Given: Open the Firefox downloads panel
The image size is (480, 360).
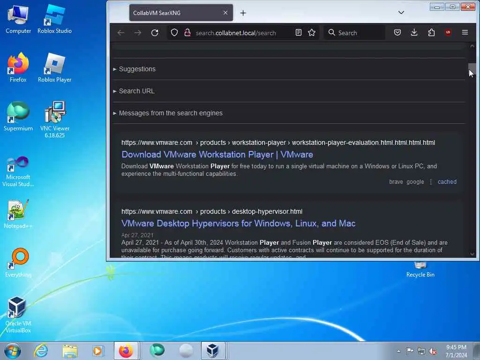Looking at the screenshot, I should point(414,32).
